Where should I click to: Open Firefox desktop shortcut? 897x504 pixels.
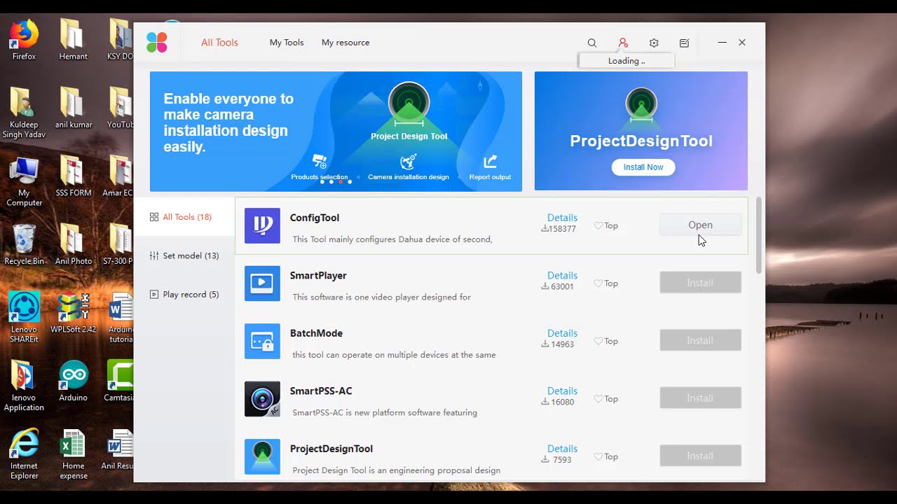pos(24,41)
